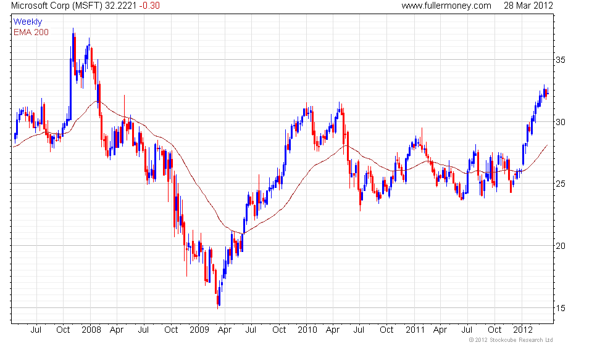
Task: Click the -0.30 price change value
Action: click(149, 6)
